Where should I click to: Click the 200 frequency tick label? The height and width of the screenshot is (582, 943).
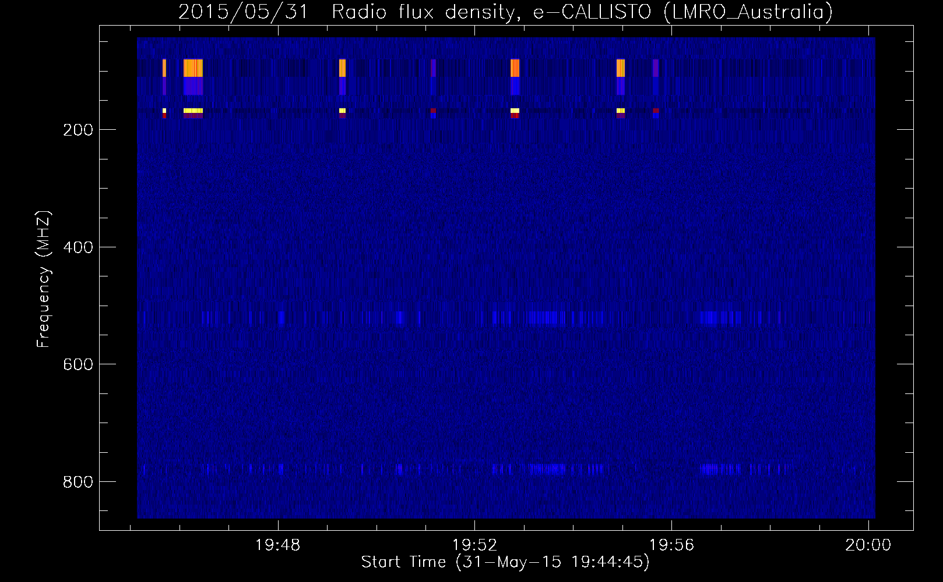pyautogui.click(x=78, y=130)
